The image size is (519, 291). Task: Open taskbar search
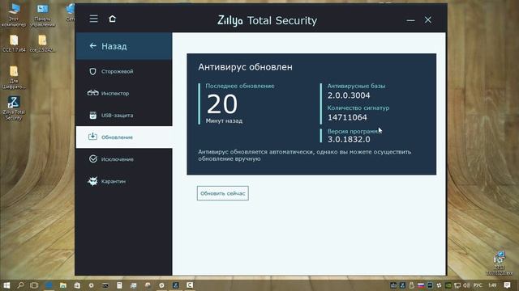click(x=20, y=285)
